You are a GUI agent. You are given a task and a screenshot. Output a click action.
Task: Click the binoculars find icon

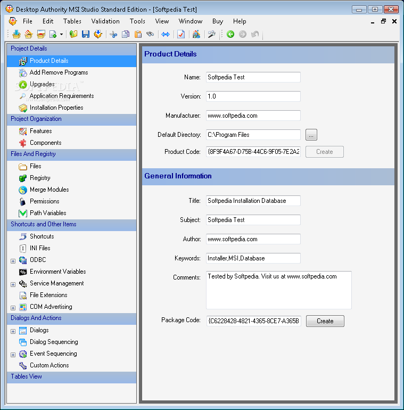point(150,34)
